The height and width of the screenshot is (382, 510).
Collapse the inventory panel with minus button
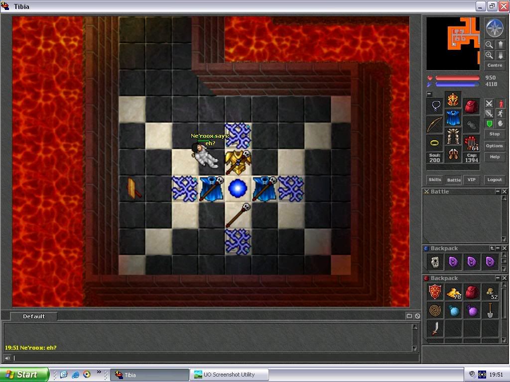click(x=429, y=94)
